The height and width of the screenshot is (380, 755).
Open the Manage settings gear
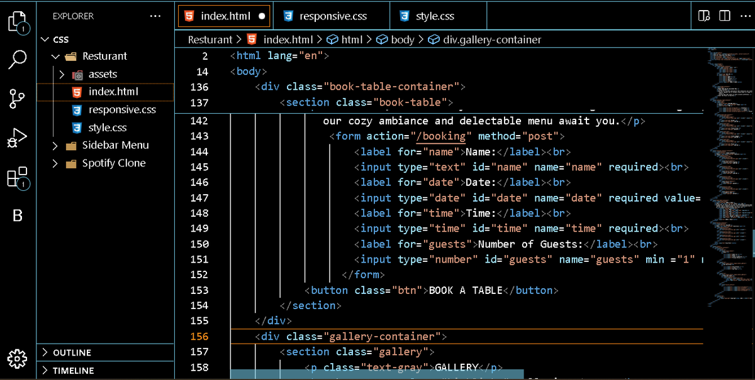18,359
